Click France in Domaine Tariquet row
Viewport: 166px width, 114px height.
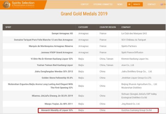pos(103,40)
